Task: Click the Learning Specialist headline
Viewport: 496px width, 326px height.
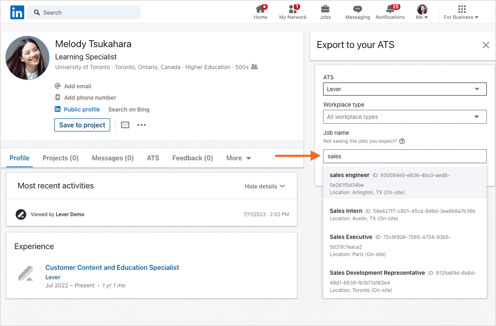Action: 86,57
